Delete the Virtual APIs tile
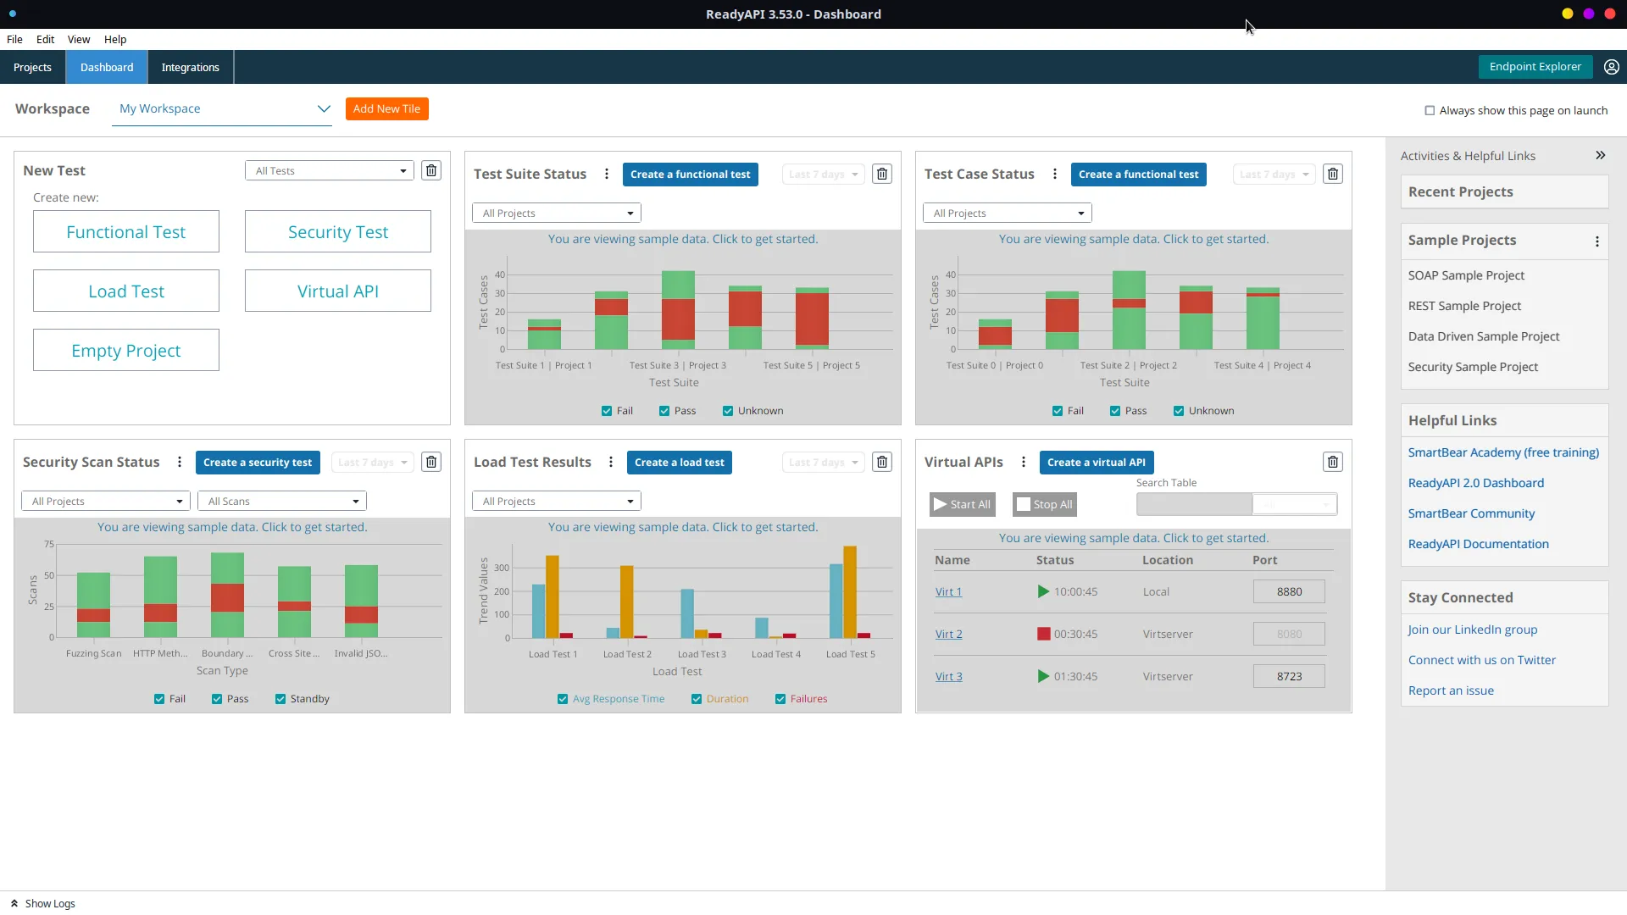1627x915 pixels. (x=1332, y=462)
